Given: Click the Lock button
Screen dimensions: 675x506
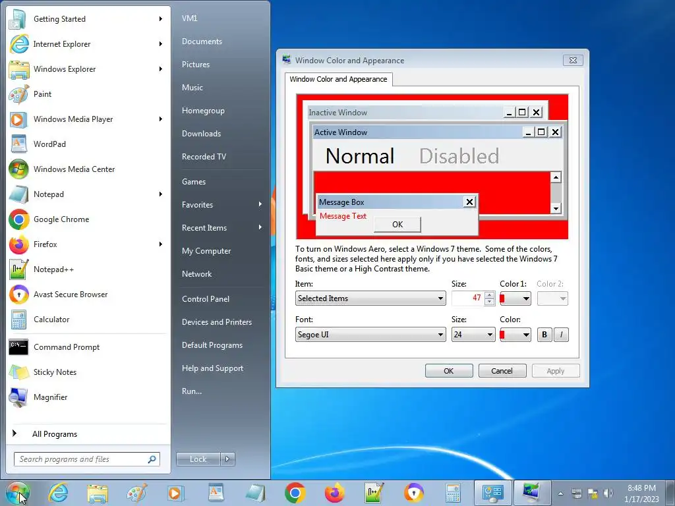Looking at the screenshot, I should click(x=198, y=459).
